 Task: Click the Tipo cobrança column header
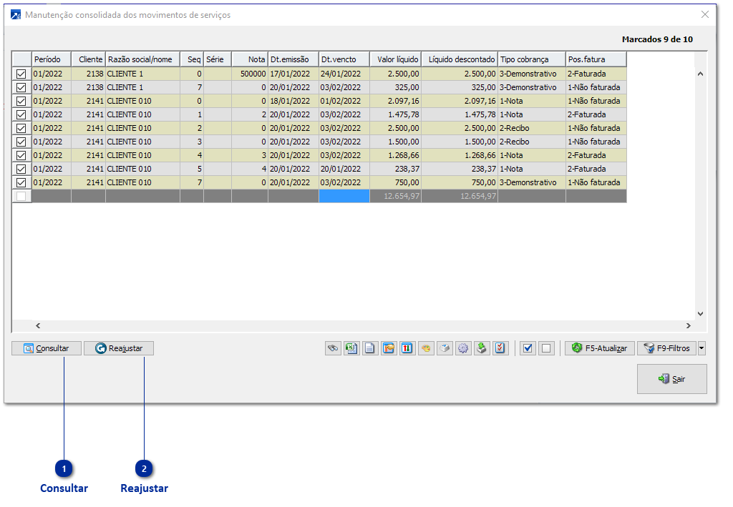tap(532, 59)
